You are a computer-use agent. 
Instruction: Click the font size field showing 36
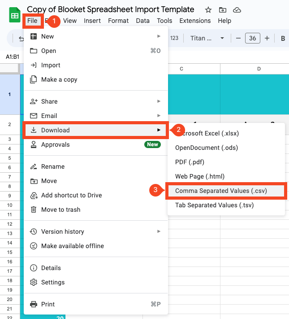point(253,38)
